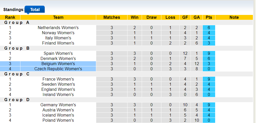This screenshot has width=256, height=123.
Task: Open the Netherlands Women's team link
Action: click(58, 28)
